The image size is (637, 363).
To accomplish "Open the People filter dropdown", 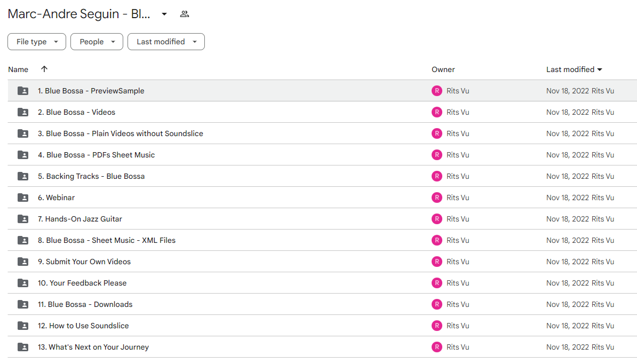I will [97, 42].
